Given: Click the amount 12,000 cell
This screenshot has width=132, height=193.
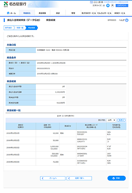Looking at the screenshot, I should click(56, 133).
